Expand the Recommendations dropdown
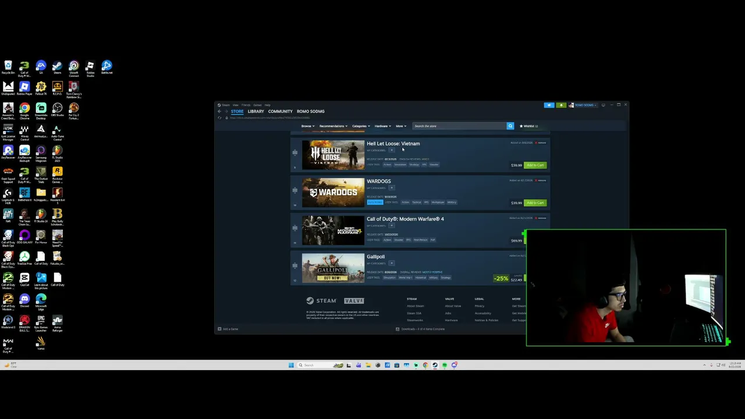 coord(333,126)
